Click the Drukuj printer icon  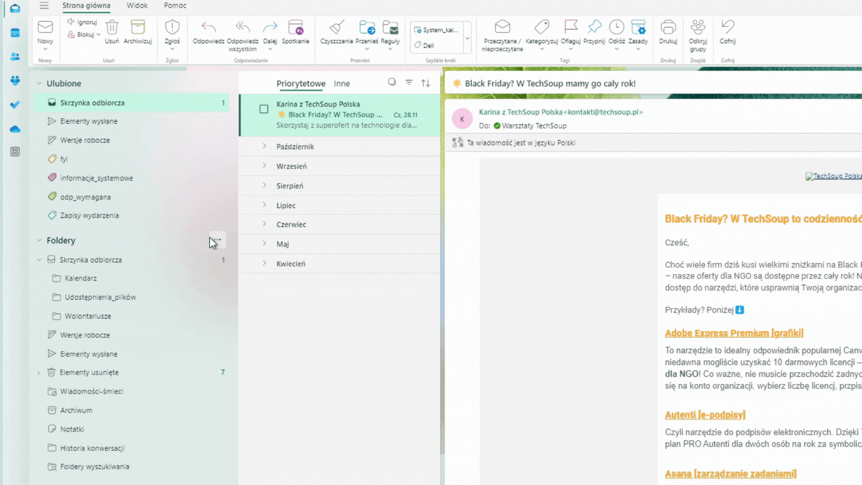(x=668, y=27)
